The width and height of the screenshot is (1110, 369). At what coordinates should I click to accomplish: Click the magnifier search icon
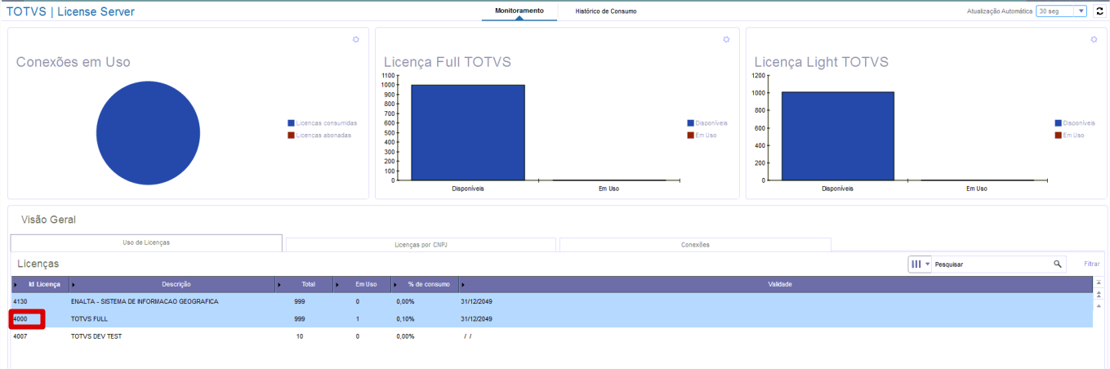coord(1058,265)
